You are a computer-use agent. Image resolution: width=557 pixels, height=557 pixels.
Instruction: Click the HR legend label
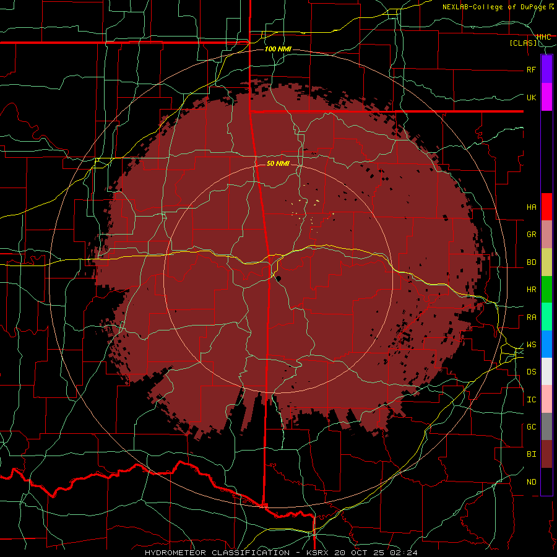coord(531,290)
